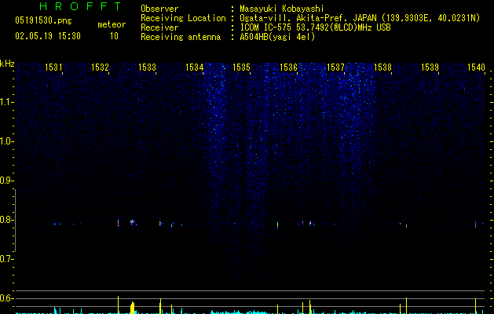Click the Observer label
Image resolution: width=494 pixels, height=314 pixels.
point(159,9)
